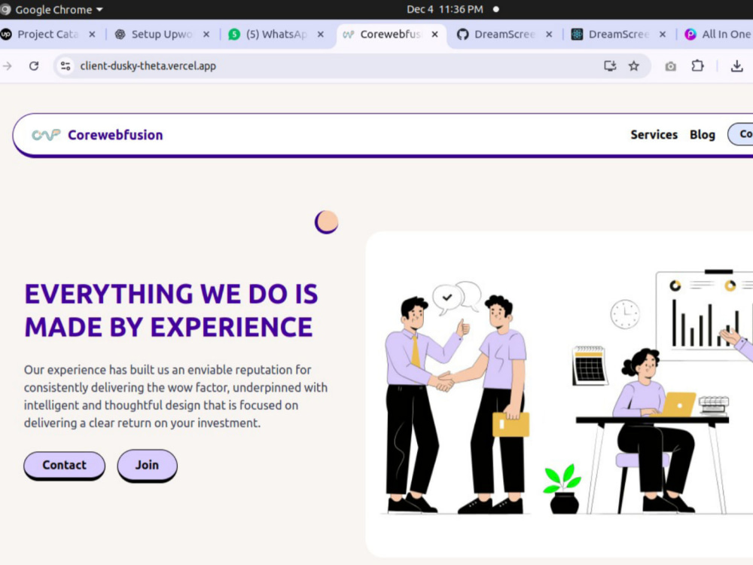Switch to the Setup Upwo tab

tap(161, 34)
